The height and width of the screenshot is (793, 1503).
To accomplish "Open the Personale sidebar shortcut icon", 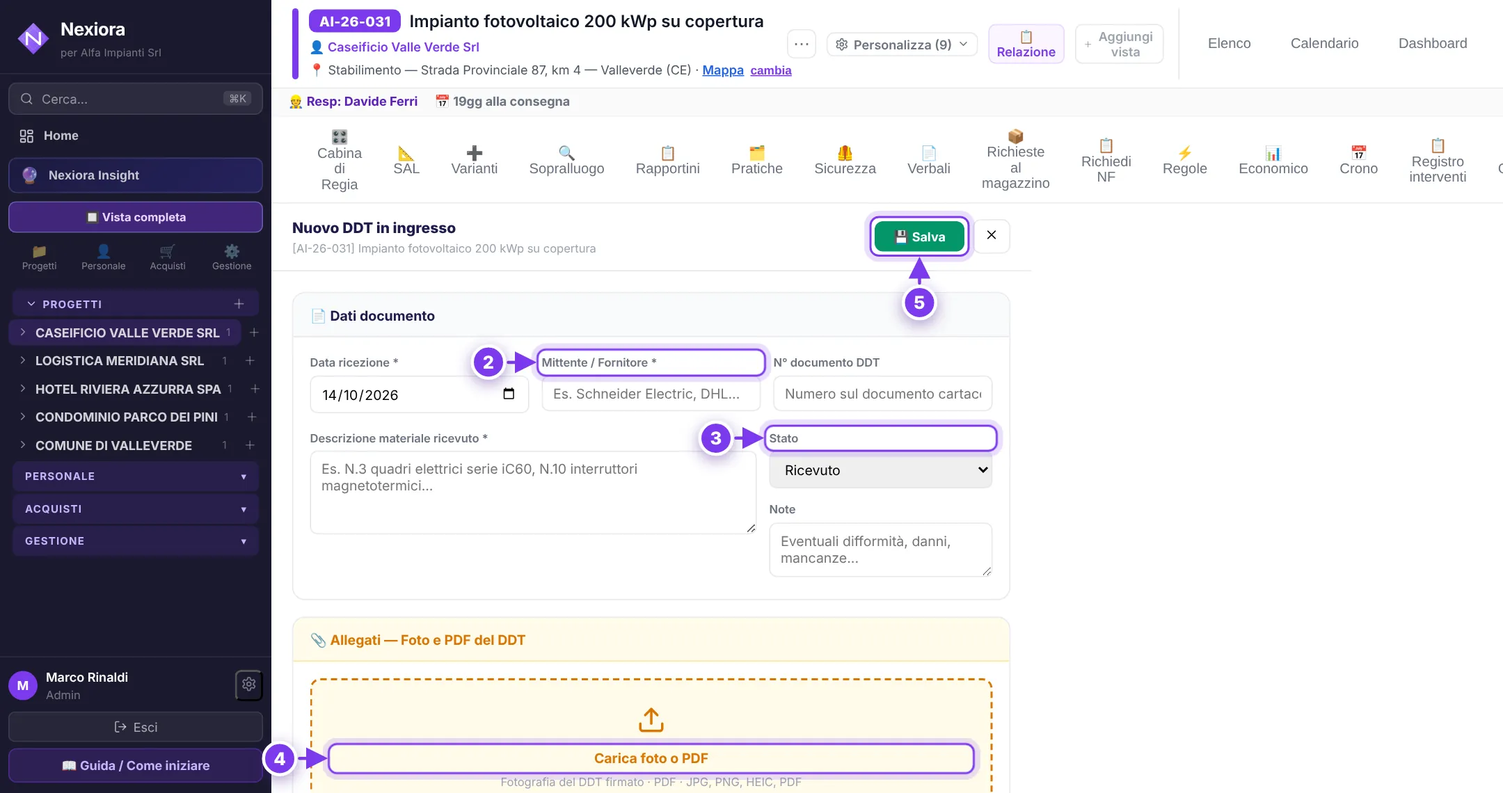I will [103, 257].
